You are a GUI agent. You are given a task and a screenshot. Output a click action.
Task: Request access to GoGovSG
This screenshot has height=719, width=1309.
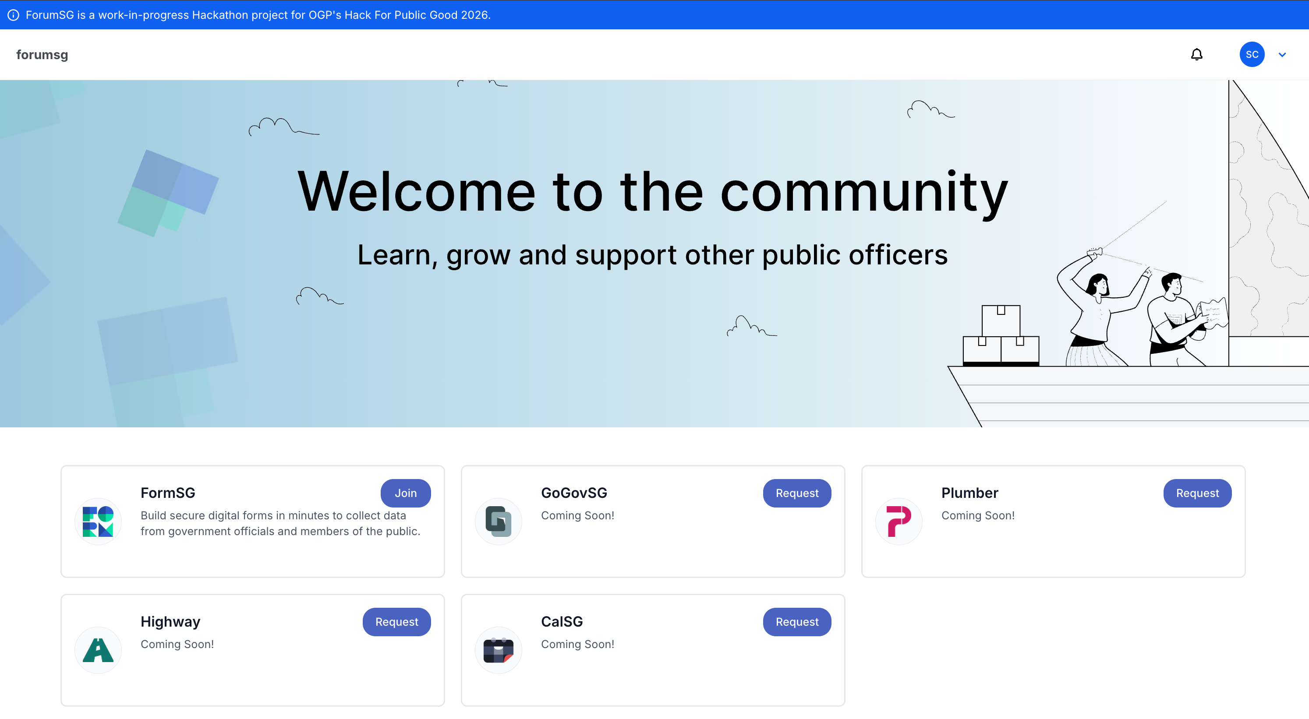pyautogui.click(x=796, y=493)
